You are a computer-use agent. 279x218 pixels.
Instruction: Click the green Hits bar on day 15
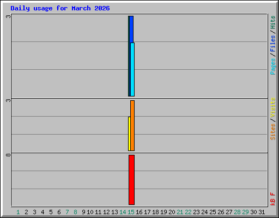[x=129, y=56]
